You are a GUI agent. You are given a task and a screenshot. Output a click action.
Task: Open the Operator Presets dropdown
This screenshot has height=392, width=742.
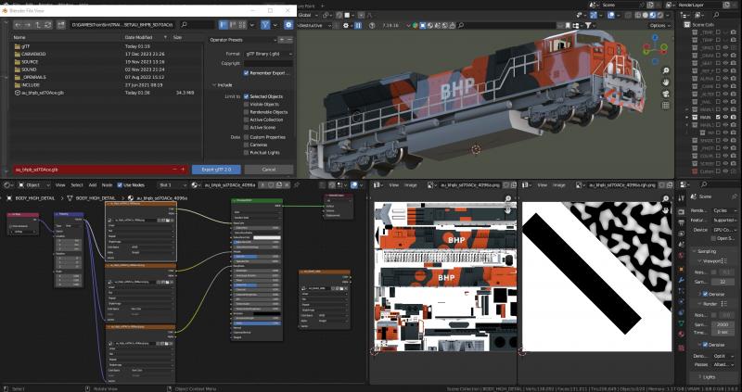click(243, 40)
